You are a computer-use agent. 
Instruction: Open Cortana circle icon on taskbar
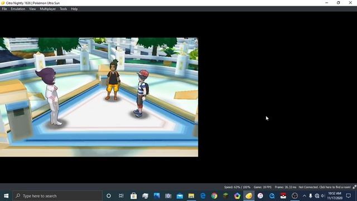109,196
